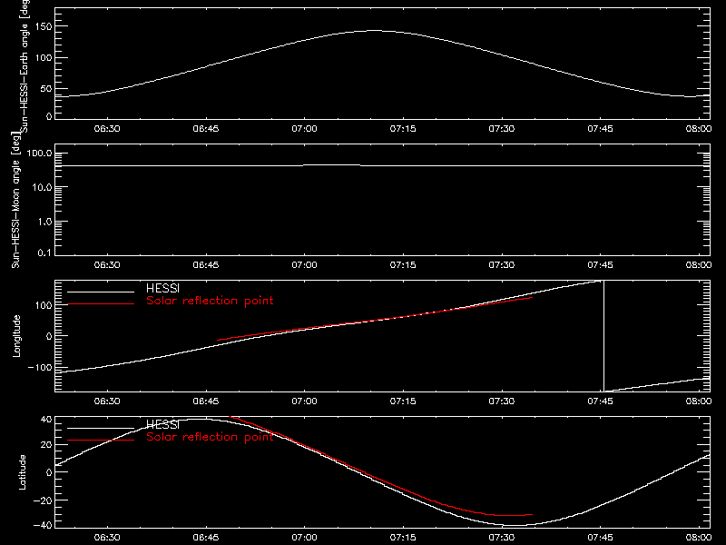Click 07:00 time label under Moon angle plot
This screenshot has width=726, height=545.
point(304,265)
